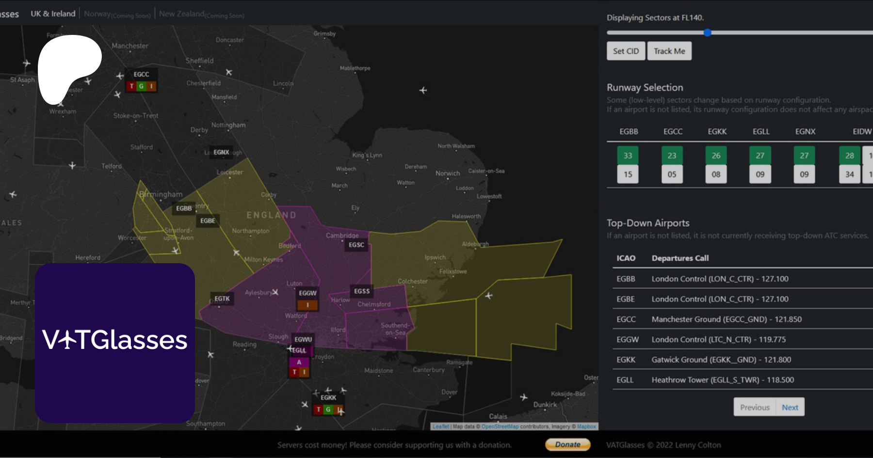Click the flight level slider handle
873x458 pixels.
tap(708, 33)
